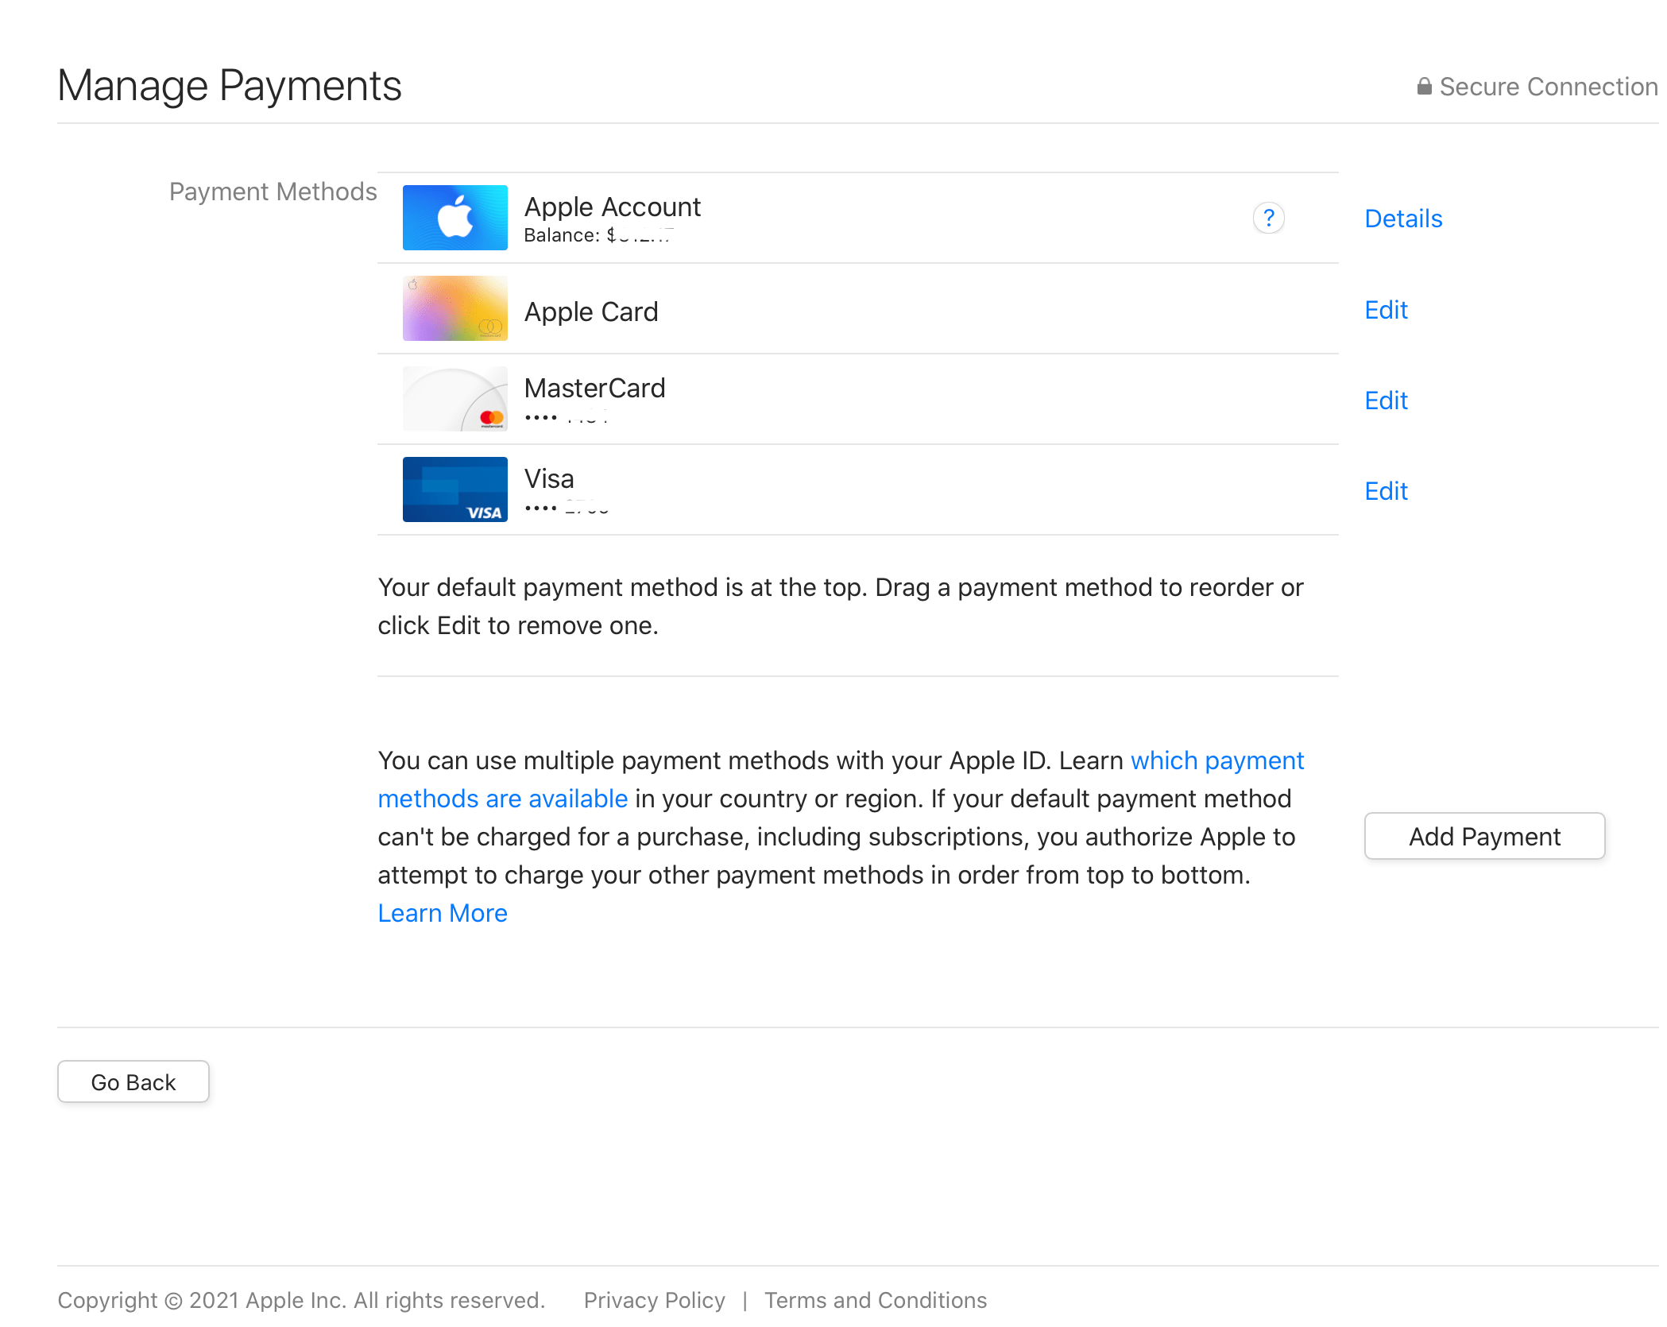Follow the Learn More link

442,913
